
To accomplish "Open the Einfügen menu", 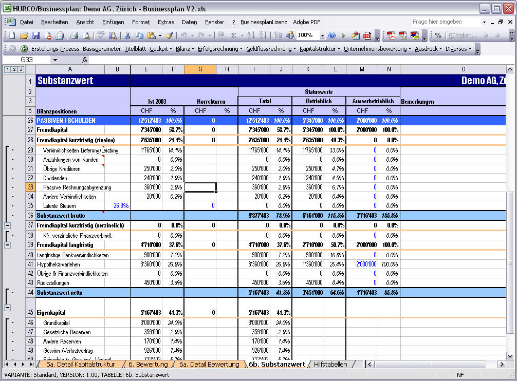I will [113, 22].
